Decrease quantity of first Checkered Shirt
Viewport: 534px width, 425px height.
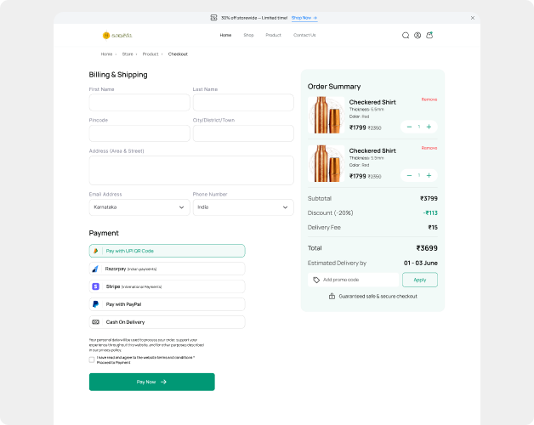click(x=409, y=127)
